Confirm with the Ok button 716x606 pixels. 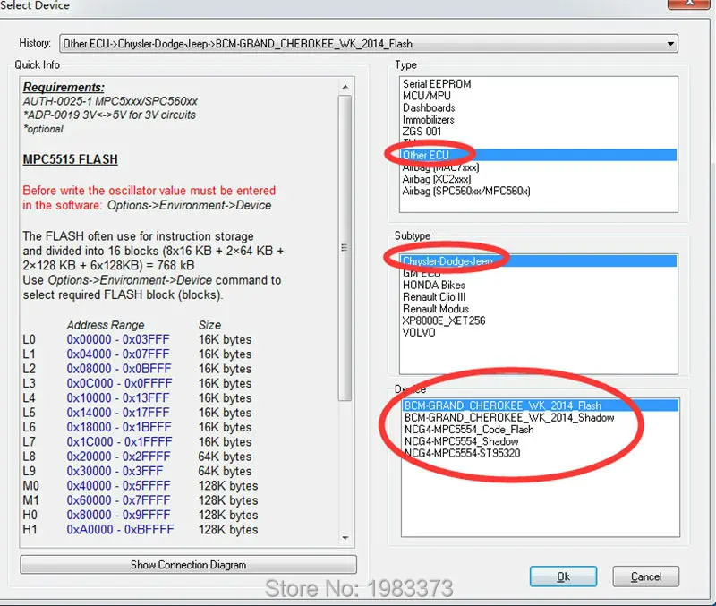tap(563, 576)
